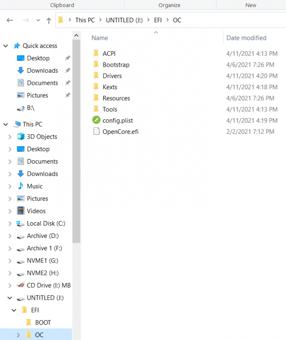Image resolution: width=286 pixels, height=340 pixels.
Task: Open NVME1 (G:) drive
Action: [x=43, y=261]
